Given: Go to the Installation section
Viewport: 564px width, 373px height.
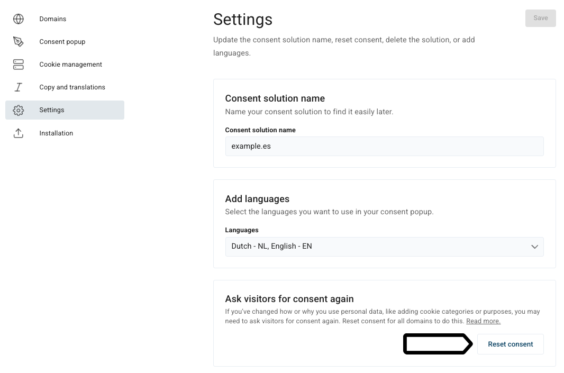Looking at the screenshot, I should click(x=56, y=133).
